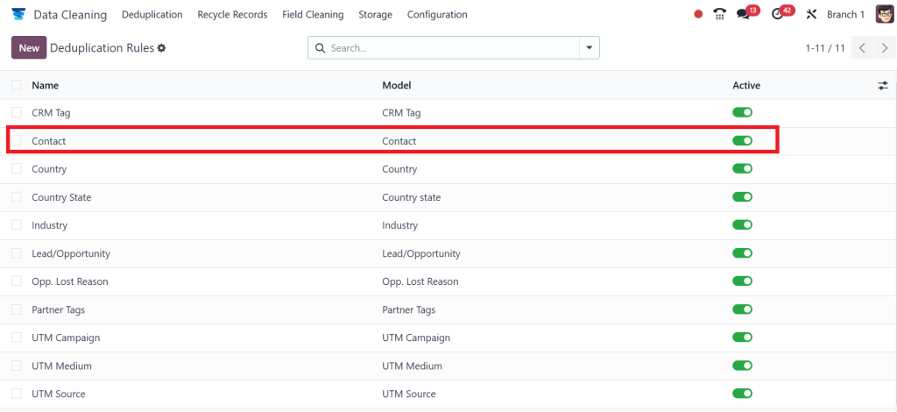Open the Field Cleaning menu
This screenshot has height=412, width=897.
(313, 14)
